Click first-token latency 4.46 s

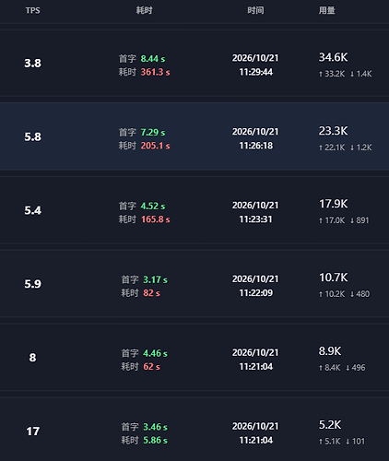click(155, 353)
